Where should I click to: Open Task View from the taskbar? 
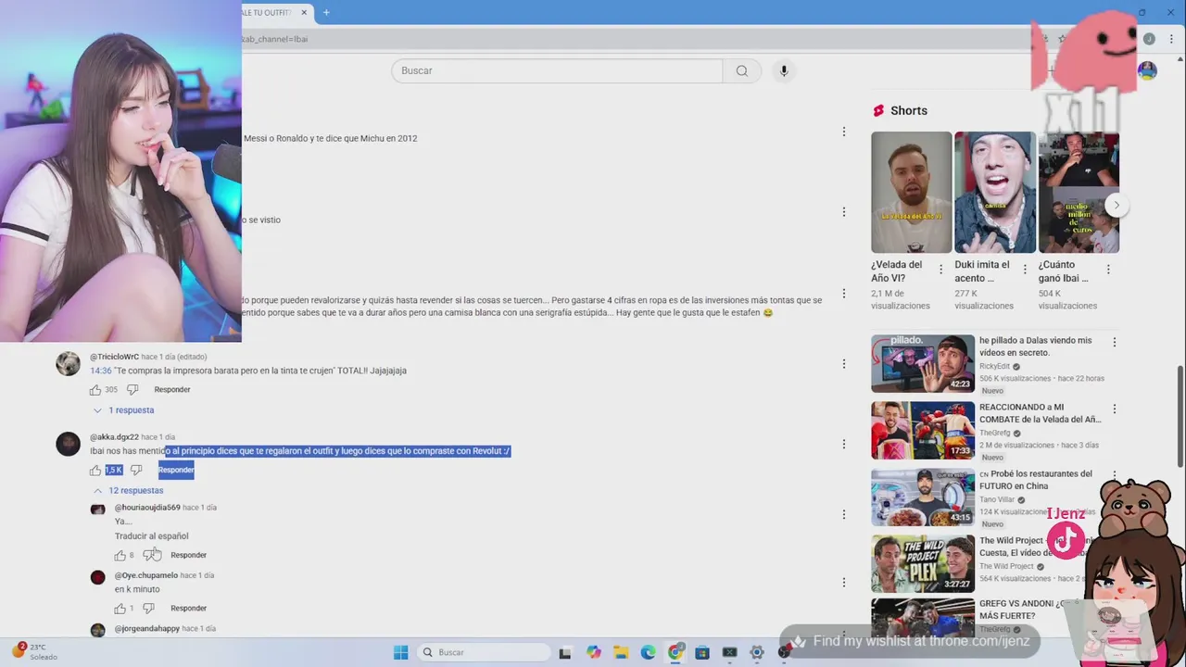tap(565, 652)
